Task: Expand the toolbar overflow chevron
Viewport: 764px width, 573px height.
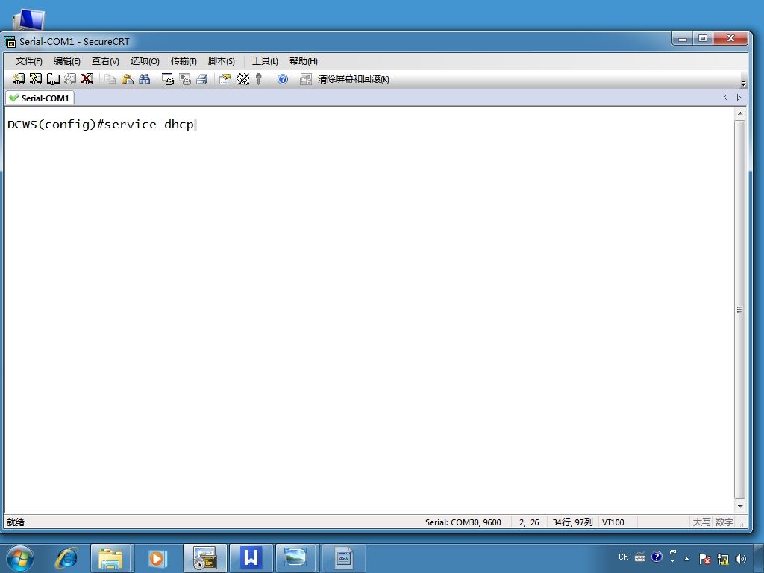Action: (x=743, y=84)
